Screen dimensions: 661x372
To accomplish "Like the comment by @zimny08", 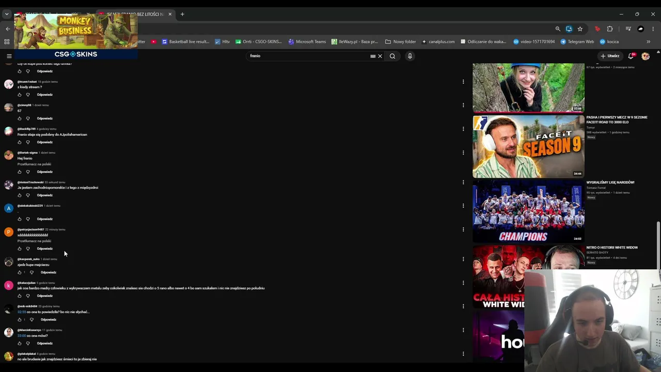I will coord(20,118).
